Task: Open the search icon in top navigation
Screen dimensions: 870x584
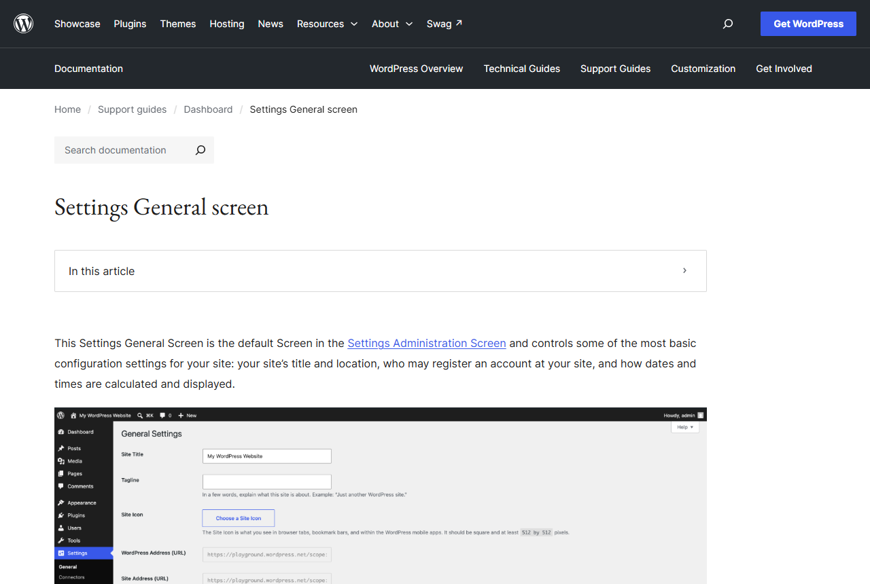Action: [728, 24]
